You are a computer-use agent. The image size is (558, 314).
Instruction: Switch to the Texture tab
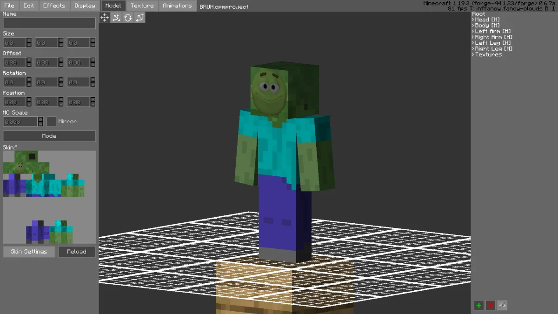(x=142, y=6)
